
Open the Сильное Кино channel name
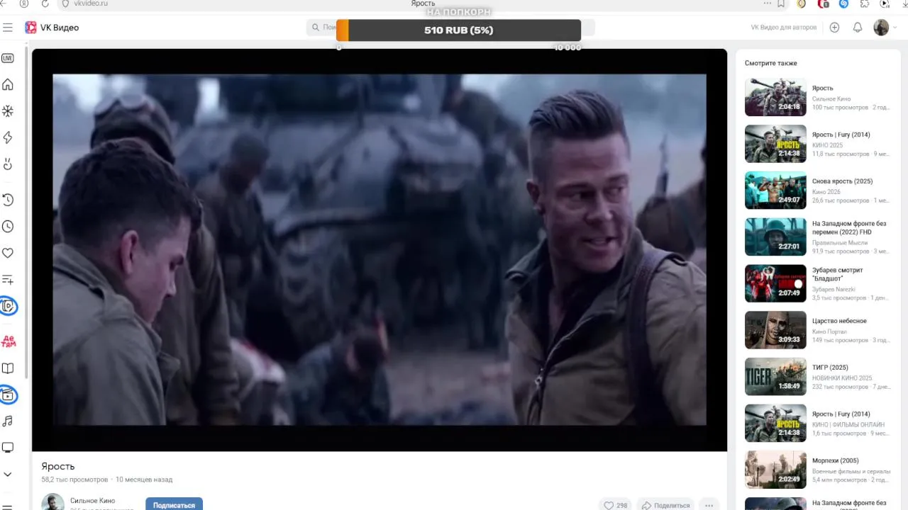[92, 501]
